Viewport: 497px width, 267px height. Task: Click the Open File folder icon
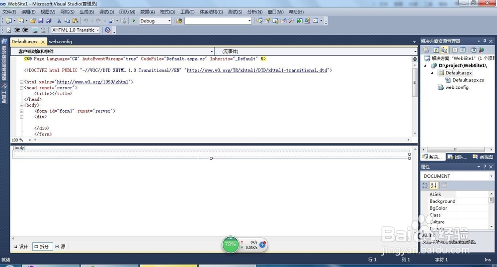coord(33,21)
